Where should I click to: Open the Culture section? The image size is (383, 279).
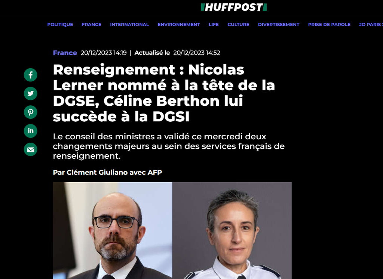pos(238,25)
